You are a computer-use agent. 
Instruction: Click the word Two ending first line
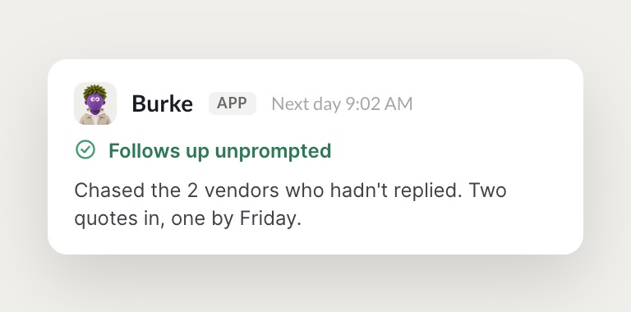click(487, 190)
